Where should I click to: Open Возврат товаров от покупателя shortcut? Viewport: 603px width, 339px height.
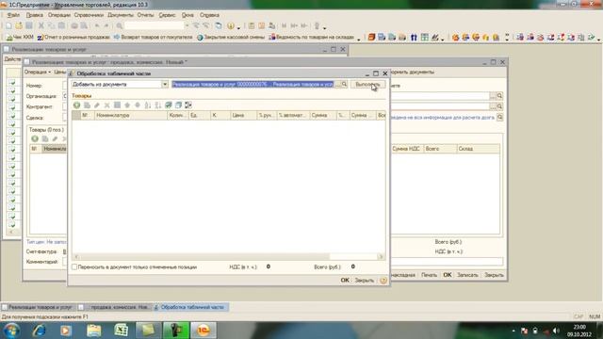[153, 38]
